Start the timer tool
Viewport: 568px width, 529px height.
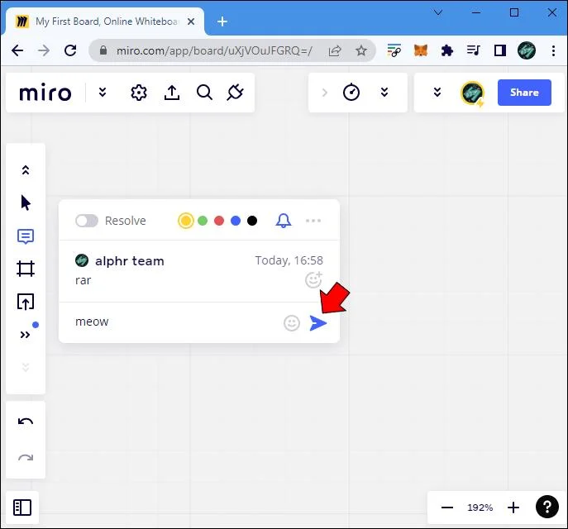351,92
